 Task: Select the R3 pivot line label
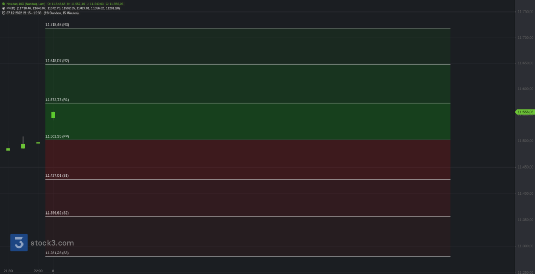tap(57, 25)
